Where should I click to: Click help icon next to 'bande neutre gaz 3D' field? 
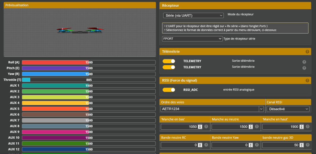[x=307, y=145]
